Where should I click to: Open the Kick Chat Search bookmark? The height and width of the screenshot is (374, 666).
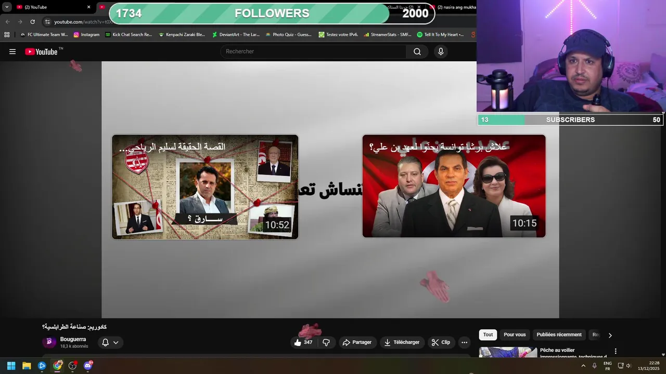129,35
